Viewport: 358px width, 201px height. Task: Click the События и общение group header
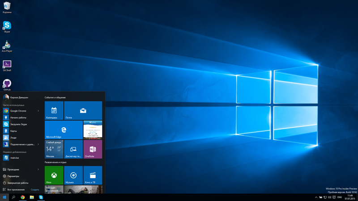[55, 97]
